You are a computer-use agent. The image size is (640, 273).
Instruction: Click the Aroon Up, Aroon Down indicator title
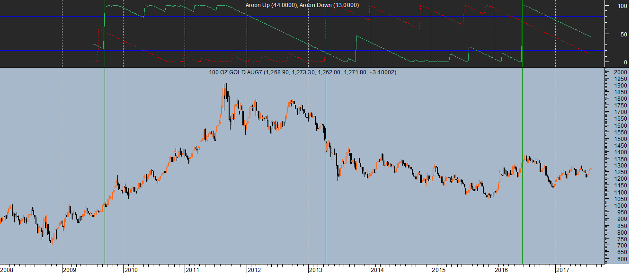point(302,5)
